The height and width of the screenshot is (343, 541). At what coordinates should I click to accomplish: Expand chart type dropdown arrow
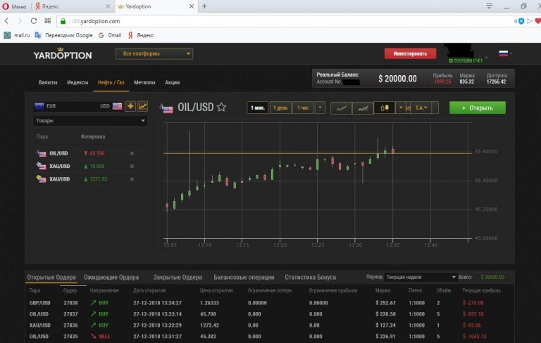tap(401, 108)
